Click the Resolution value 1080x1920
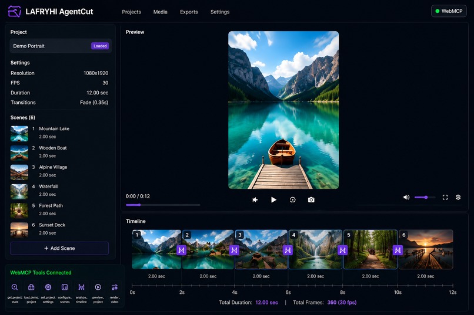Screen dimensions: 474x315 coord(96,73)
